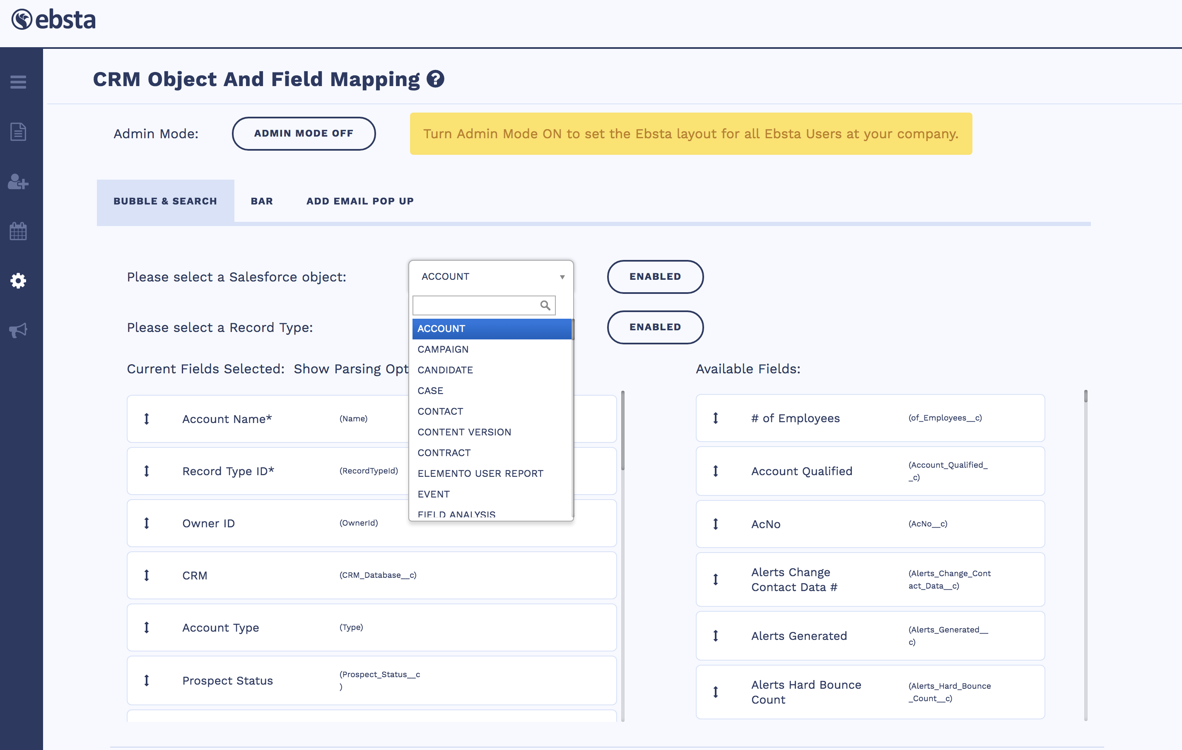This screenshot has width=1182, height=750.
Task: Toggle Enabled button for Record Type
Action: pos(655,327)
